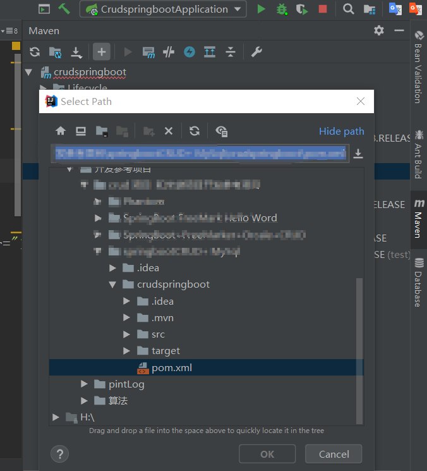Image resolution: width=427 pixels, height=471 pixels.
Task: Open Bean Validation side tab
Action: click(x=419, y=67)
